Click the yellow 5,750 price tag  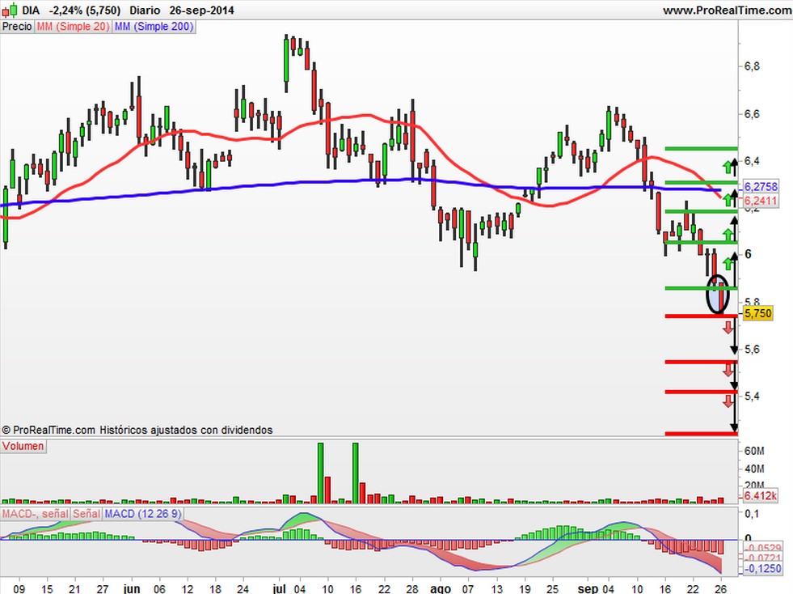(757, 313)
